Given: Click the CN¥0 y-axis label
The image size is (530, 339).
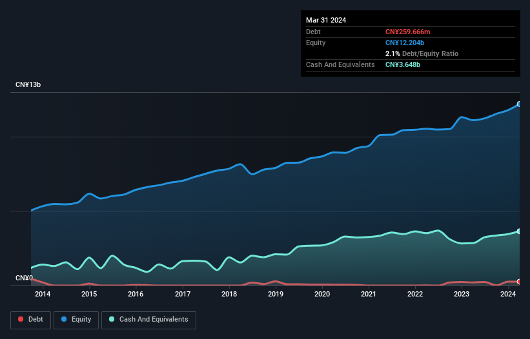Looking at the screenshot, I should coord(24,278).
